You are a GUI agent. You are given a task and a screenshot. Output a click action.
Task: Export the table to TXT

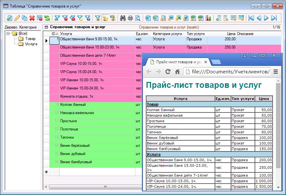click(200, 18)
